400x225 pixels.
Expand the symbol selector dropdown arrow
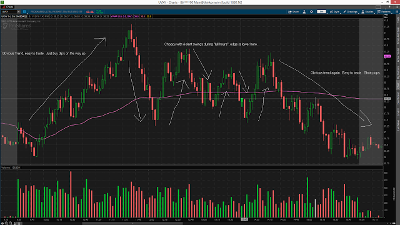19,12
